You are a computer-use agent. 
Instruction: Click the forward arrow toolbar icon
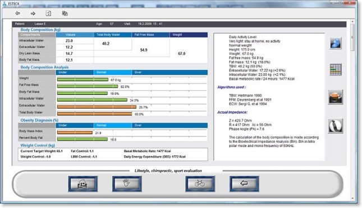tap(33, 13)
